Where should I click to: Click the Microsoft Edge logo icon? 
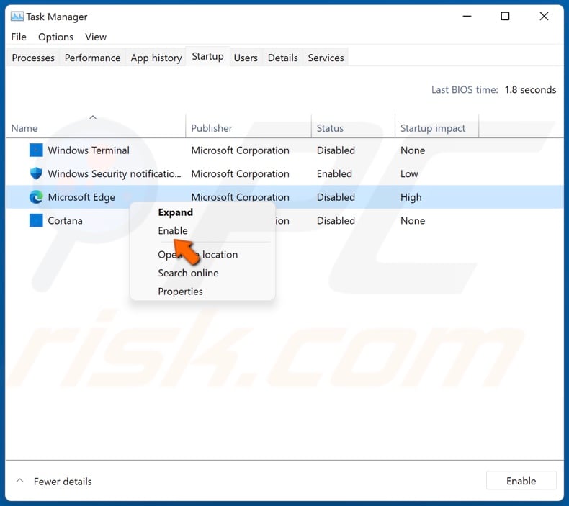tap(36, 197)
